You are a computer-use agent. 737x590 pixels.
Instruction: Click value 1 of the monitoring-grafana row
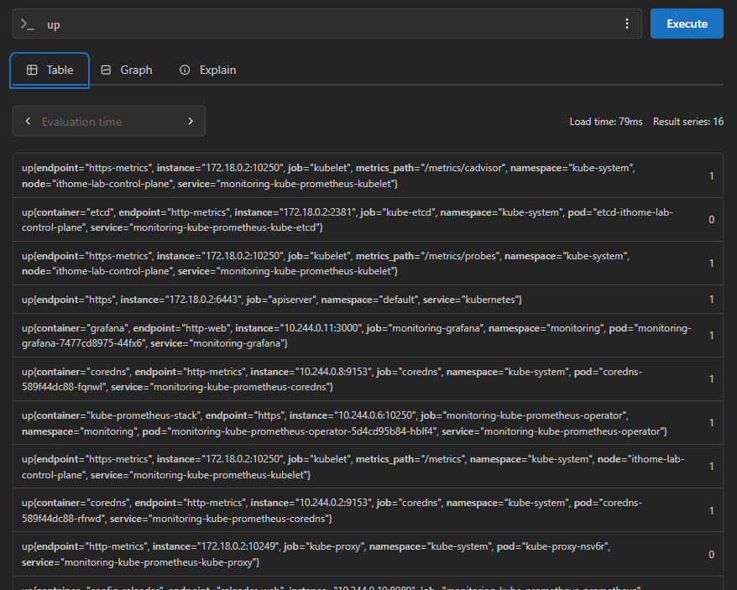pos(712,336)
